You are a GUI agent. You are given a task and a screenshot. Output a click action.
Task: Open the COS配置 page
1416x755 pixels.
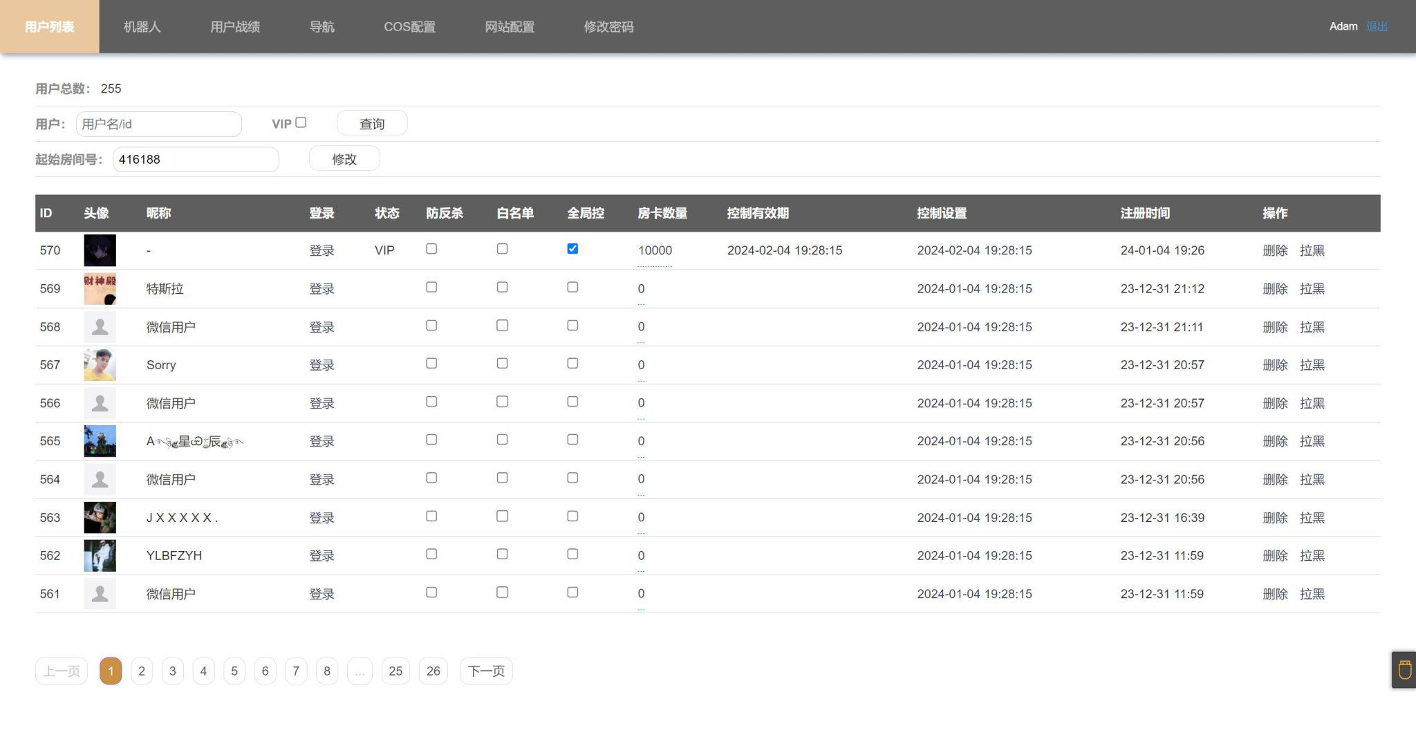[x=410, y=27]
